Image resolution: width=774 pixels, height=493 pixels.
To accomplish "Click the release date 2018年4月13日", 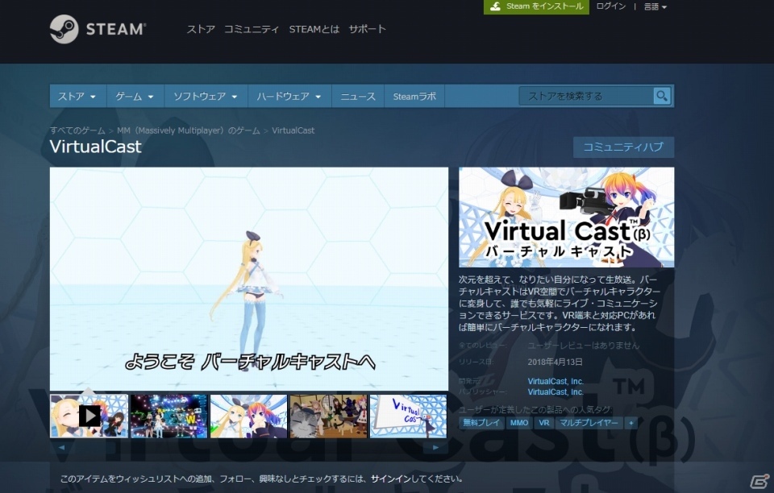I will [555, 362].
